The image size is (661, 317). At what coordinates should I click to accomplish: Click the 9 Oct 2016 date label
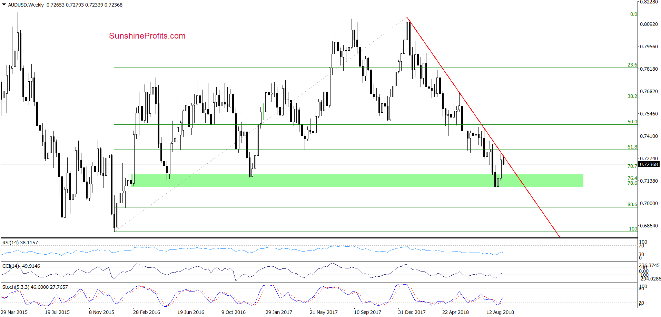(234, 312)
